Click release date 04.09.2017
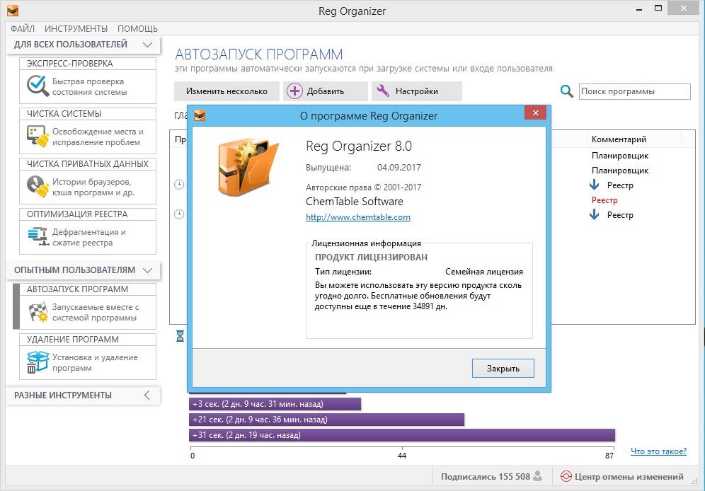Viewport: 705px width, 491px height. click(399, 168)
